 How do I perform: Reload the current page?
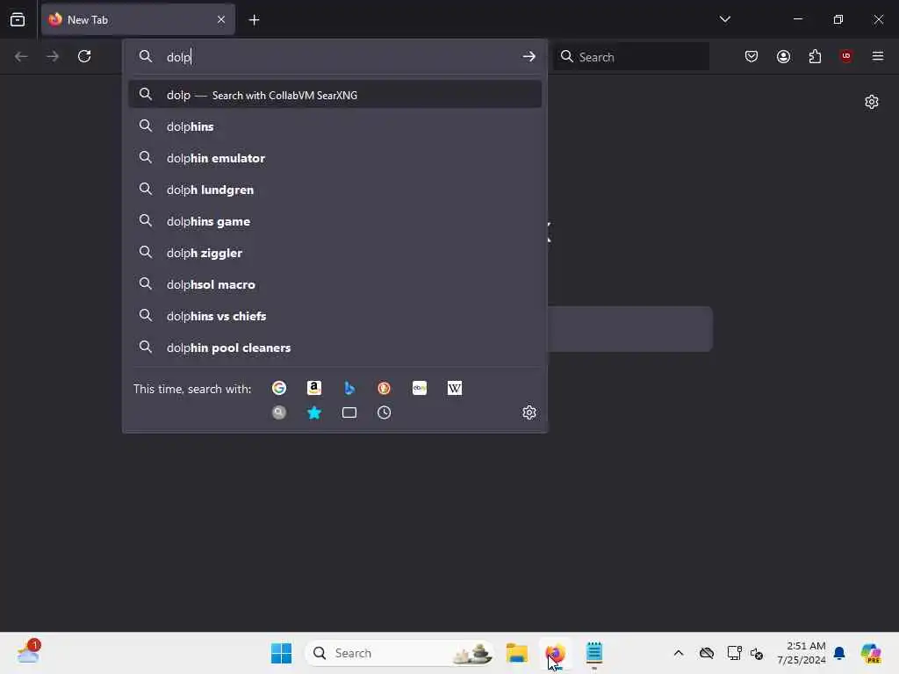(x=84, y=56)
